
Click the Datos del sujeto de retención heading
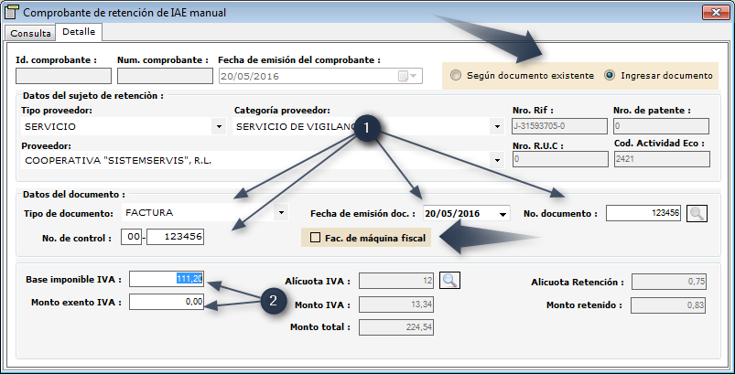click(x=93, y=96)
